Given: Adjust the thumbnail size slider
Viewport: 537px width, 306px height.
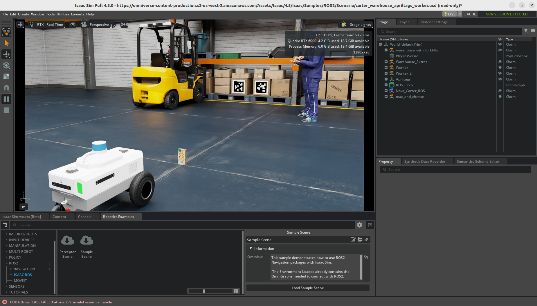Looking at the screenshot, I should point(204,291).
